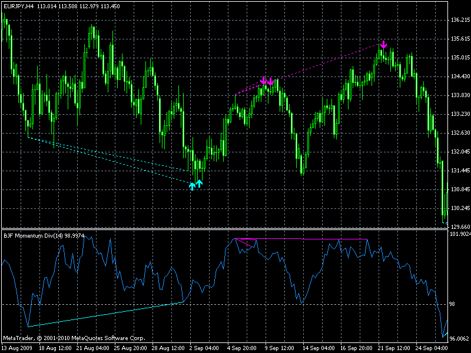Click the 132.630 price scale label
Screen dimensions: 471x353
[460, 133]
